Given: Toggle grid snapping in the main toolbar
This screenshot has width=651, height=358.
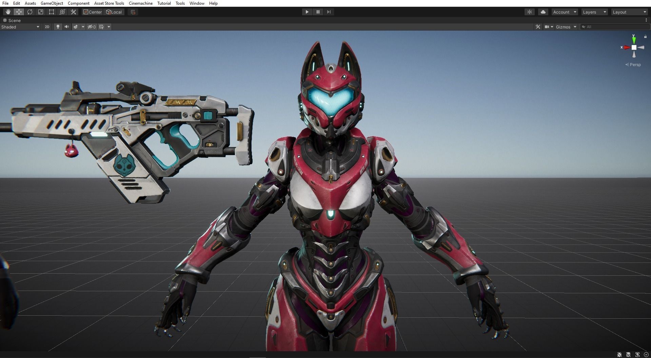Looking at the screenshot, I should (133, 12).
